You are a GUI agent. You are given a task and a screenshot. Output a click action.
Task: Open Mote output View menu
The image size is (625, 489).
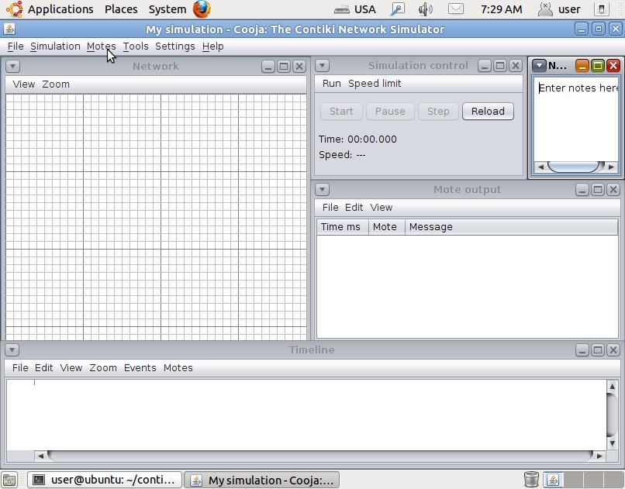(x=382, y=208)
